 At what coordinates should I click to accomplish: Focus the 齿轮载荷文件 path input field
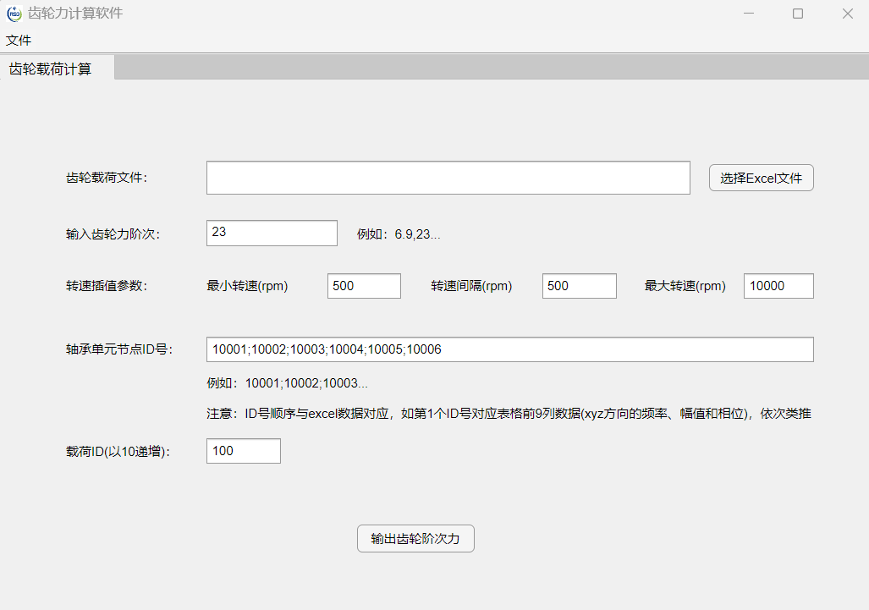[448, 178]
